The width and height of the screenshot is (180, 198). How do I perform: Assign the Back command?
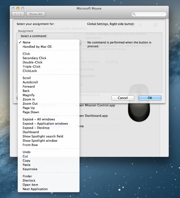pyautogui.click(x=49, y=91)
